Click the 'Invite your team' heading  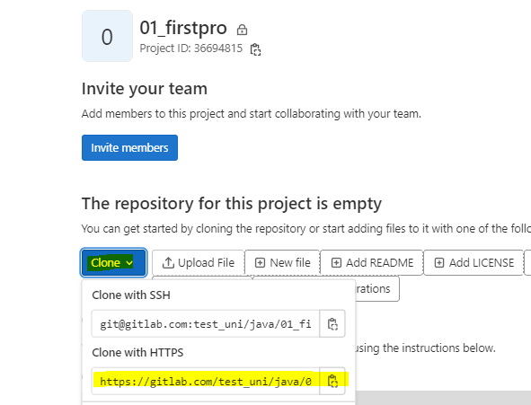point(145,89)
